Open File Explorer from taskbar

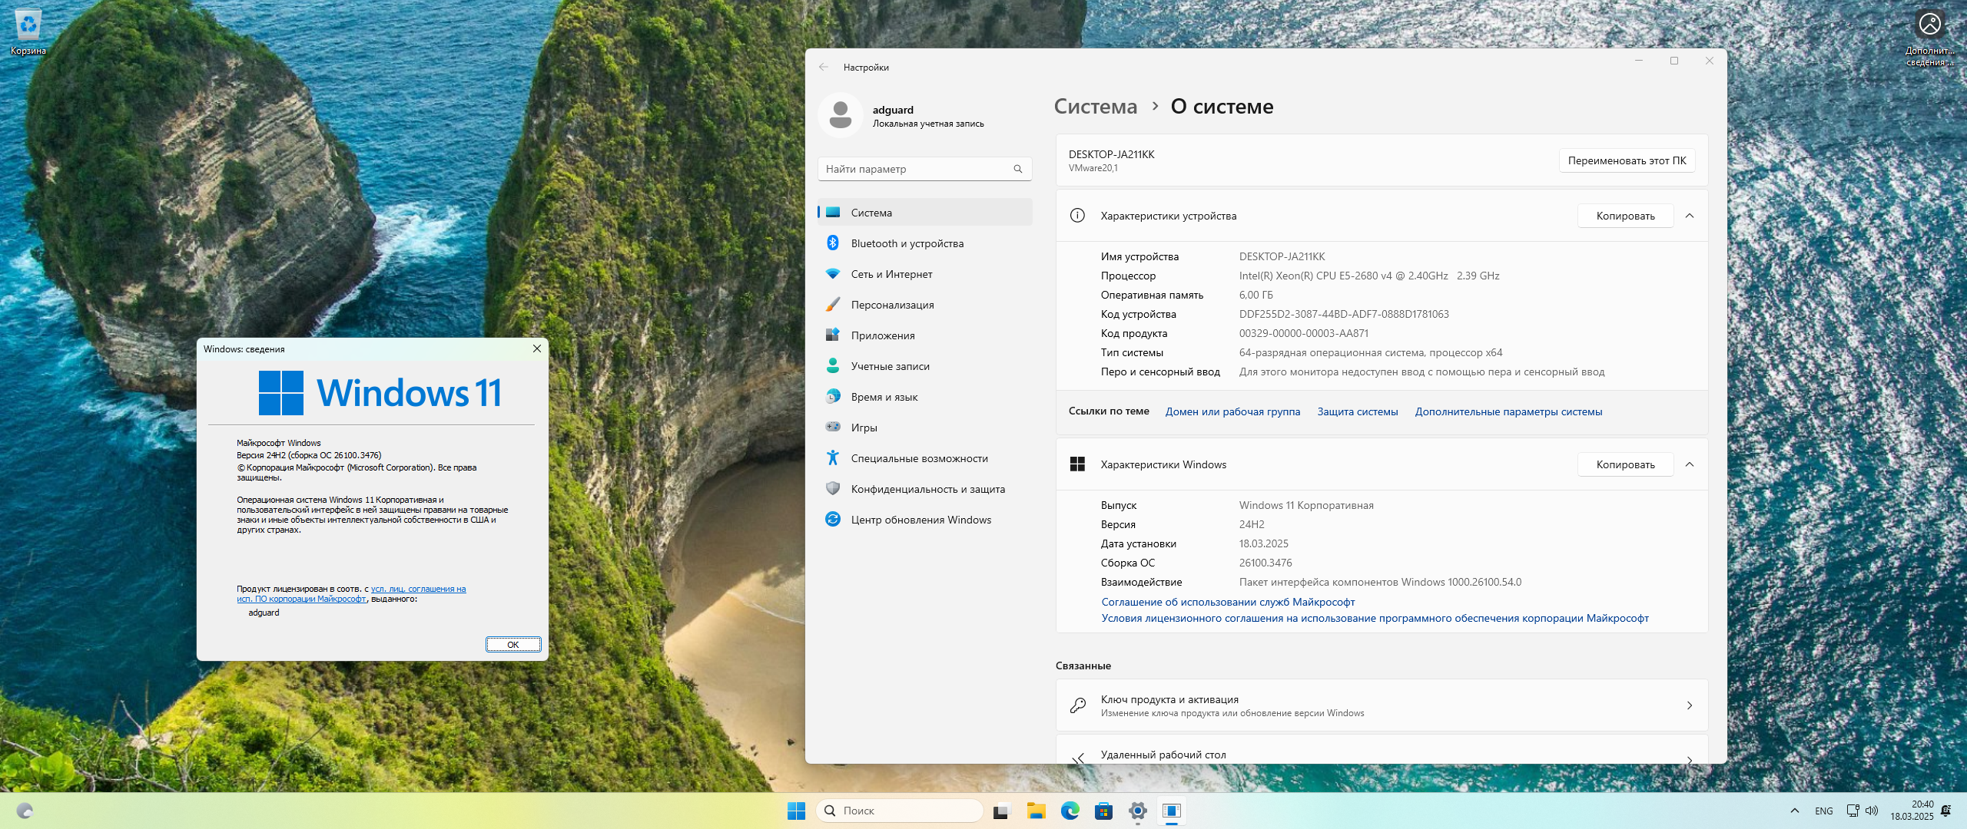coord(1036,811)
